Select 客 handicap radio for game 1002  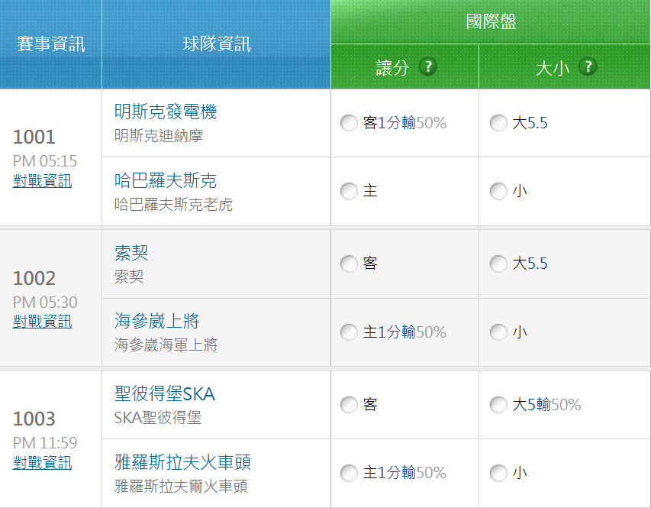(x=349, y=264)
